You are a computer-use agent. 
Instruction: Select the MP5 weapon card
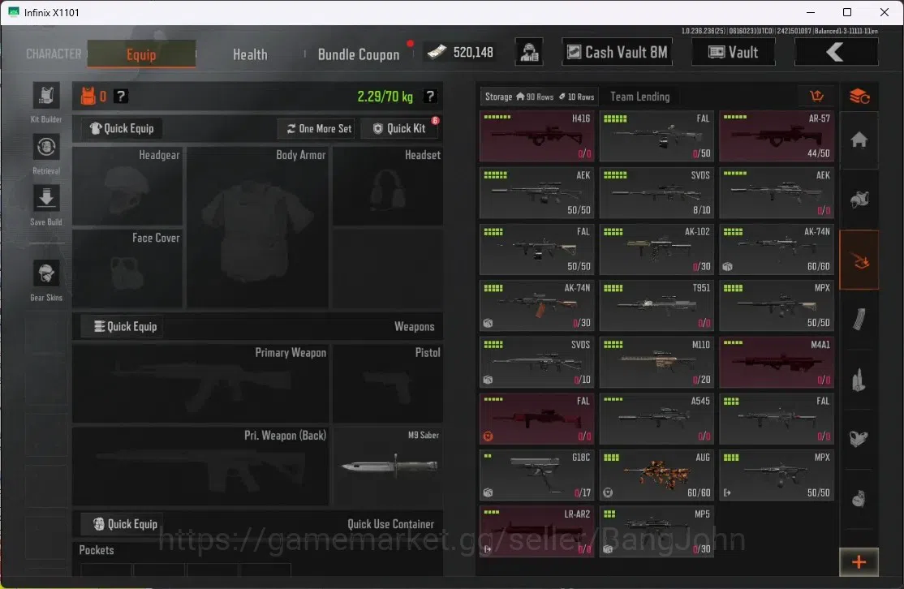tap(656, 531)
